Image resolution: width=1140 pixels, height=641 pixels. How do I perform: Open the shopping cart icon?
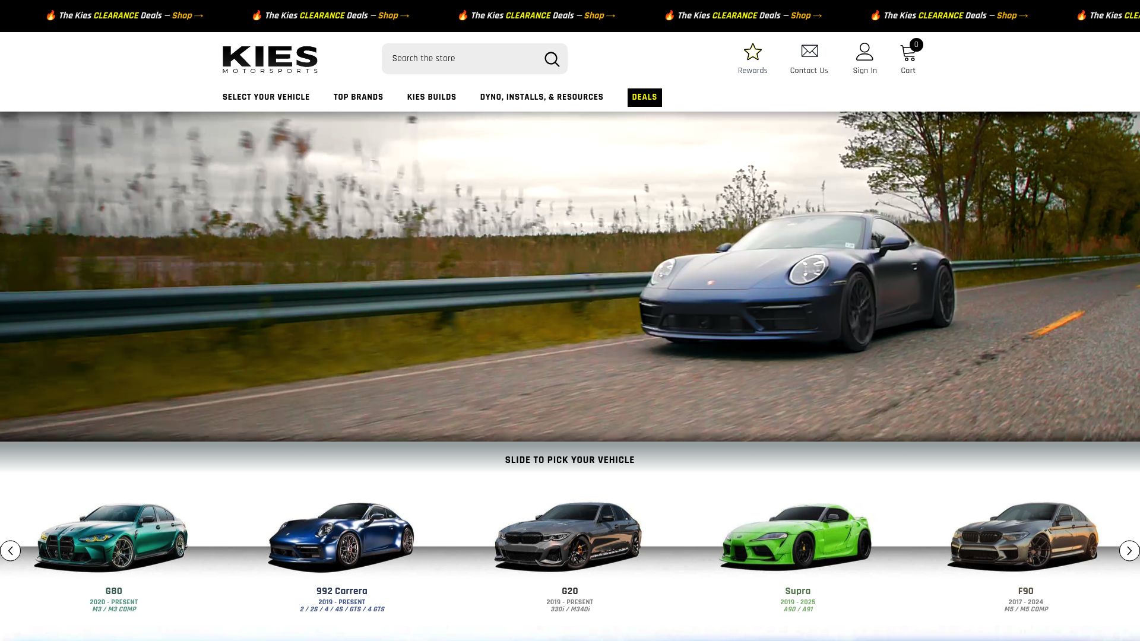[907, 53]
